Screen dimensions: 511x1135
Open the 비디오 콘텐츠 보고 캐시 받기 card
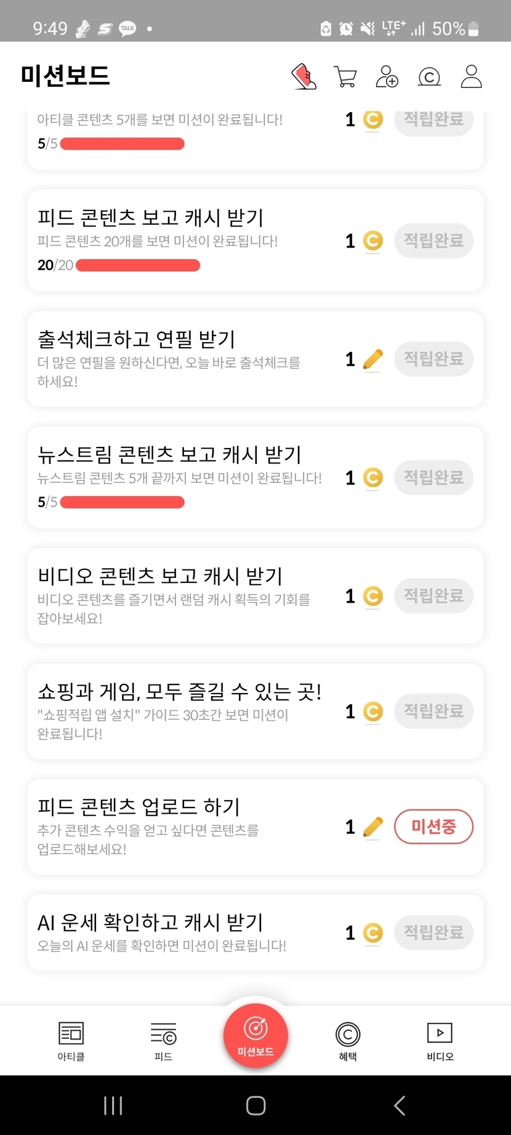pyautogui.click(x=160, y=577)
